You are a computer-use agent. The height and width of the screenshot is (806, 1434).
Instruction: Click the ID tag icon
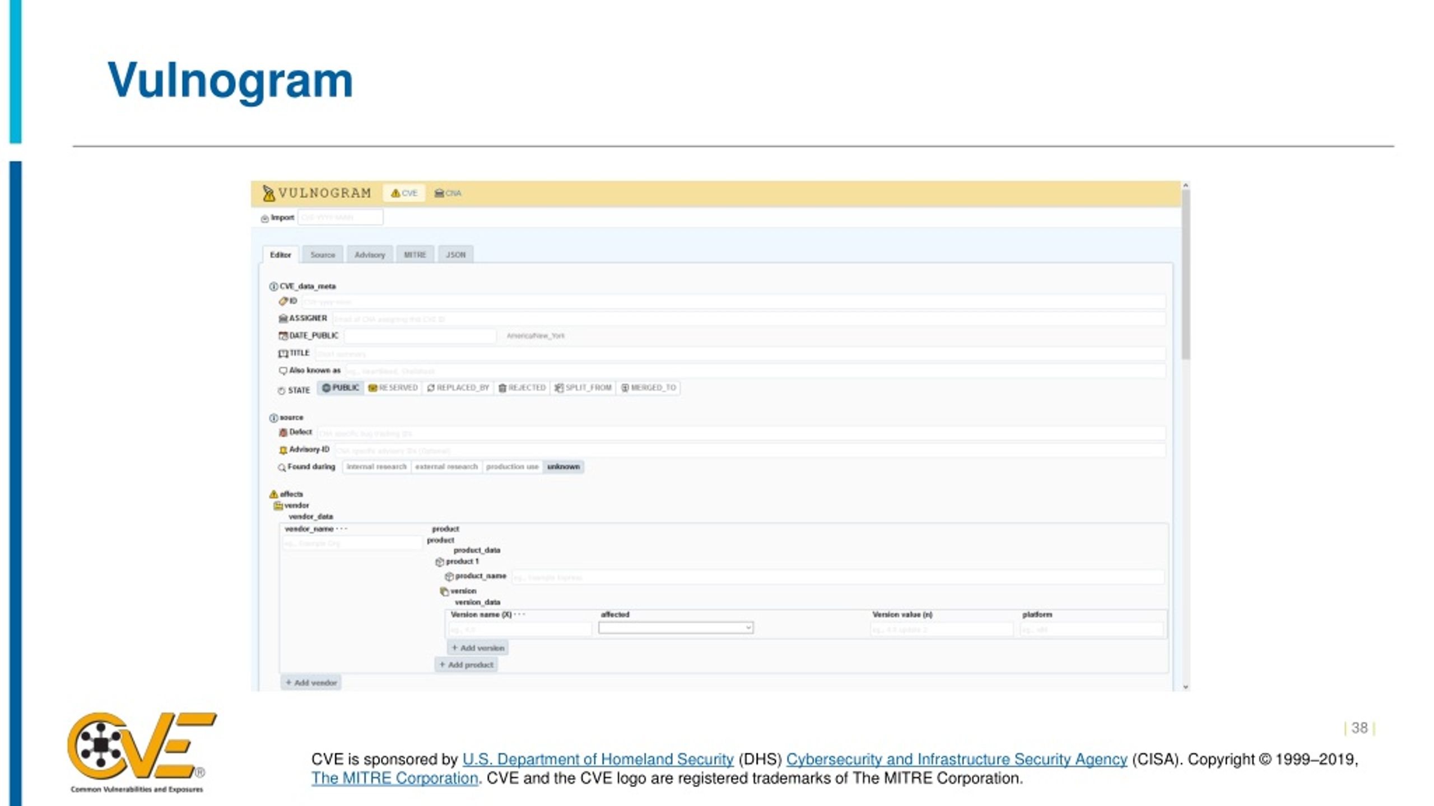pos(283,301)
